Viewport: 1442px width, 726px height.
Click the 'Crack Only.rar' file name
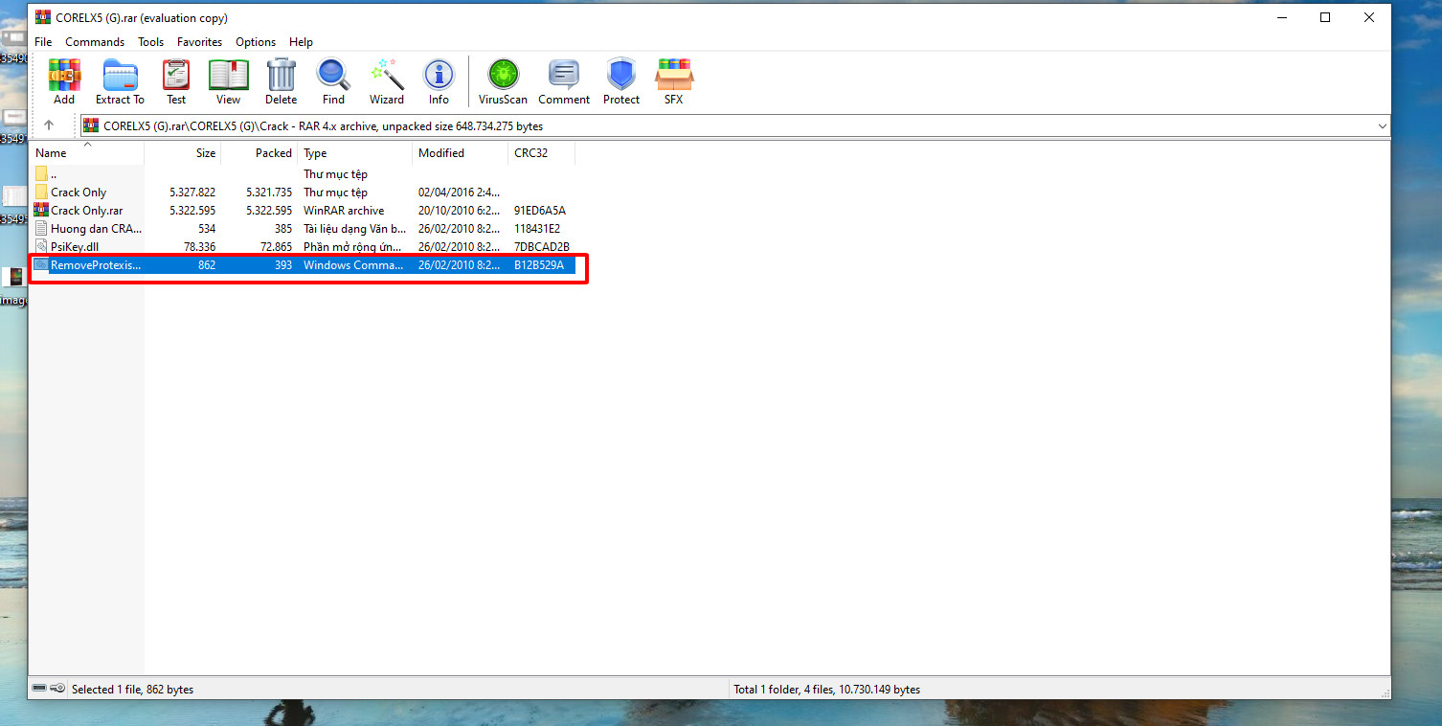tap(87, 211)
